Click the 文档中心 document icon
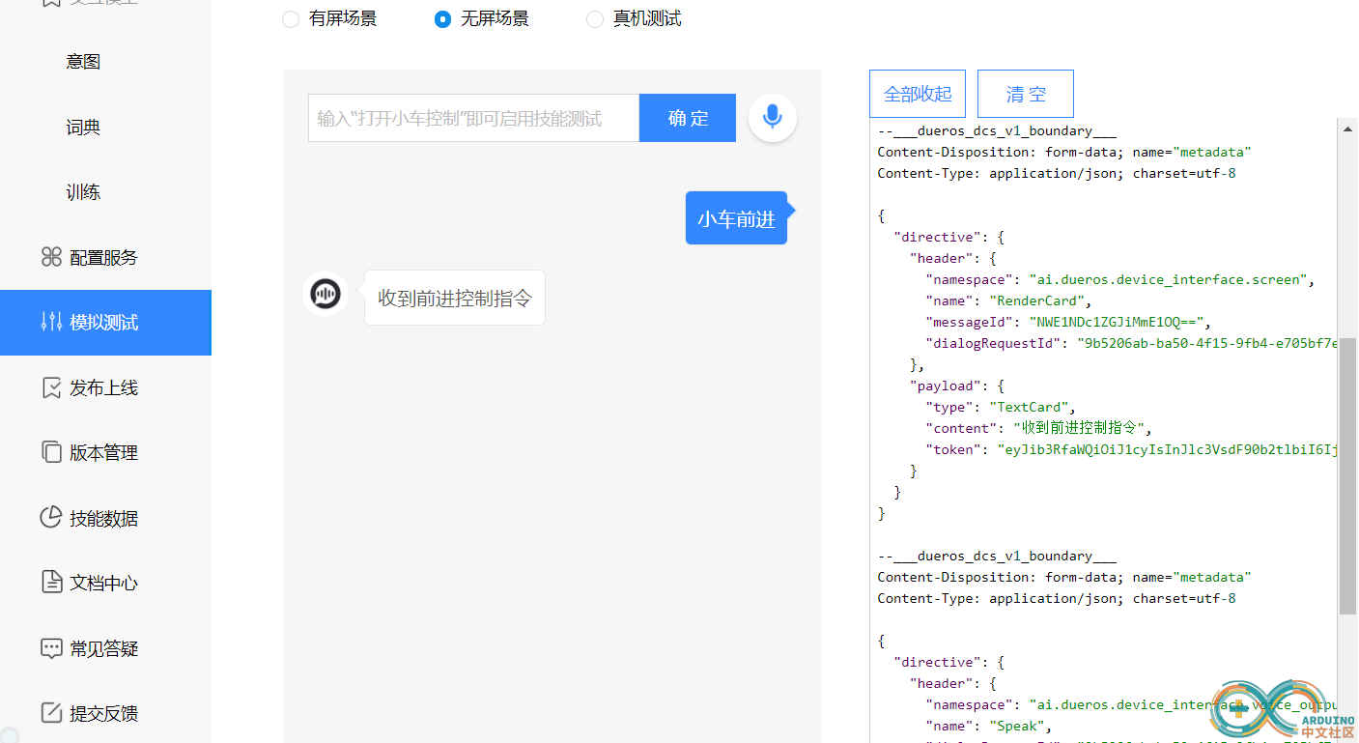 coord(51,583)
